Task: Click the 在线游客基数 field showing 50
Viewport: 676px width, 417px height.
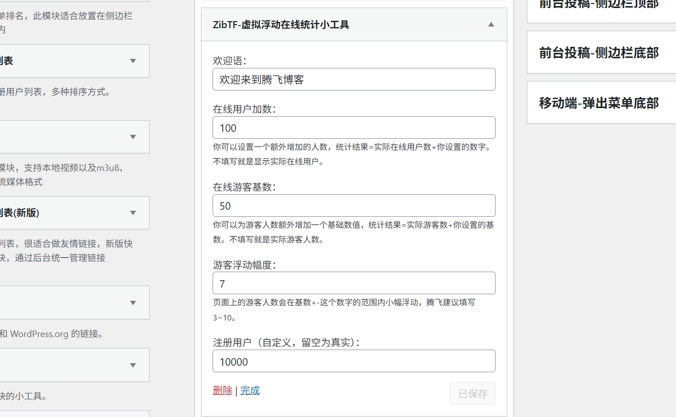Action: click(354, 206)
